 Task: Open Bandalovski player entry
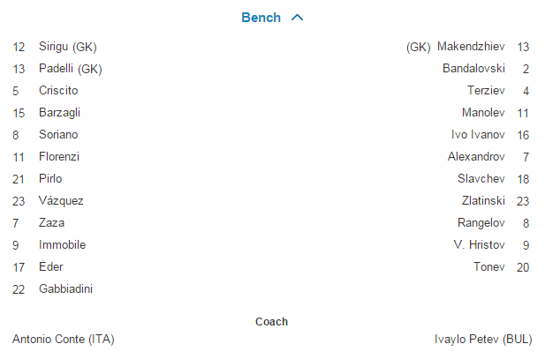click(x=473, y=69)
